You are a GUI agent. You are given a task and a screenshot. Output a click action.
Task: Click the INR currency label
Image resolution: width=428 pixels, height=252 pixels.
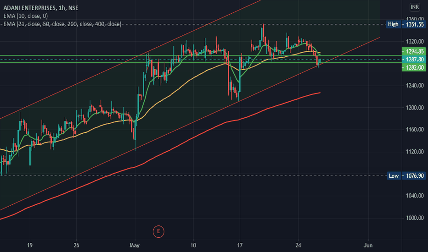[x=415, y=7]
